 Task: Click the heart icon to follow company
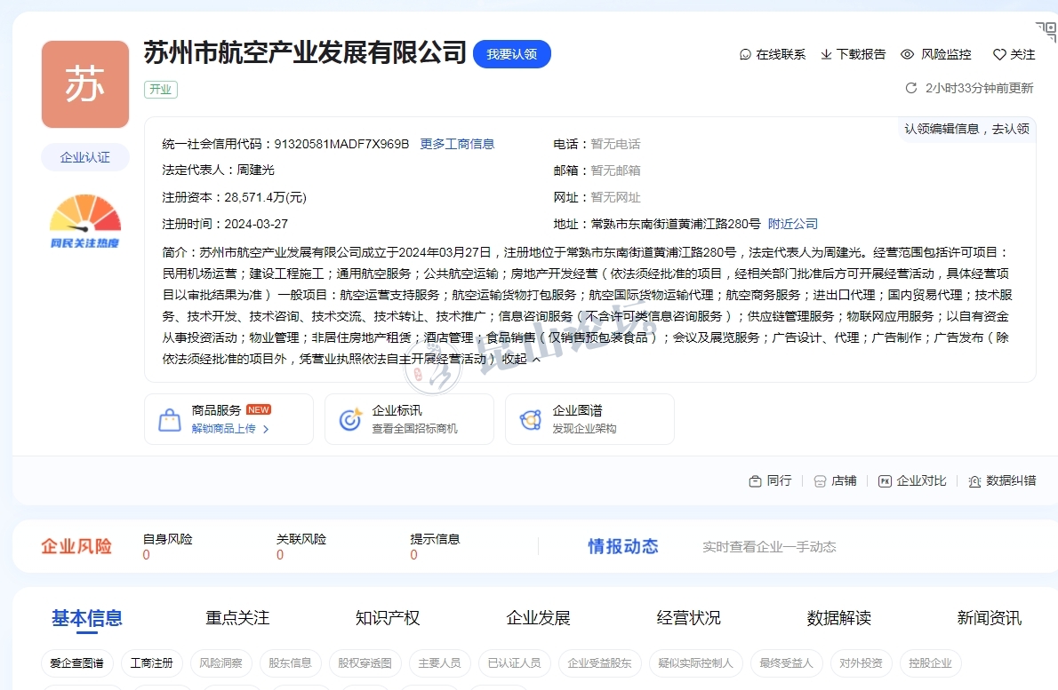tap(999, 54)
